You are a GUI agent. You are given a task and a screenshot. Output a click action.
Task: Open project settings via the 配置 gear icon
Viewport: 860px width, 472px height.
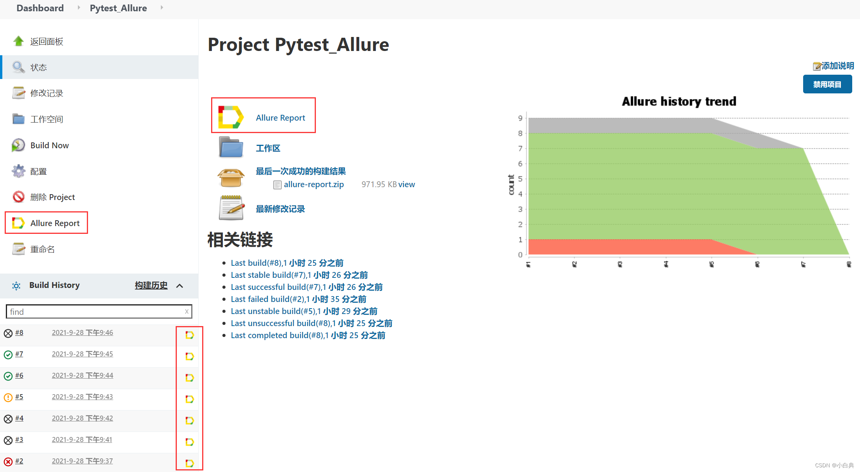pos(18,171)
